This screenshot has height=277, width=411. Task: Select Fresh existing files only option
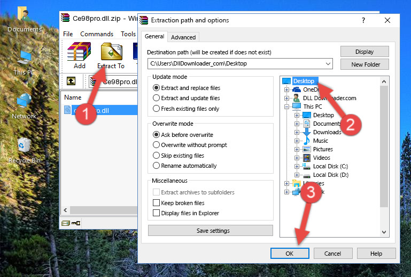156,109
